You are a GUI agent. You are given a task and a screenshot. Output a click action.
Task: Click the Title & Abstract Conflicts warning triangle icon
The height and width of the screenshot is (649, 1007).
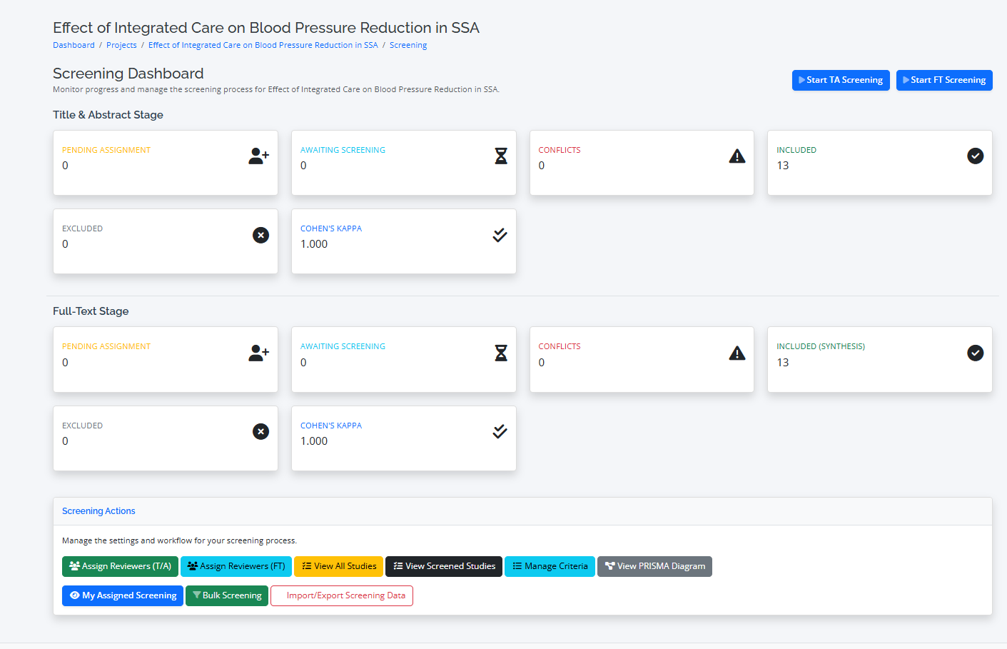pyautogui.click(x=737, y=156)
